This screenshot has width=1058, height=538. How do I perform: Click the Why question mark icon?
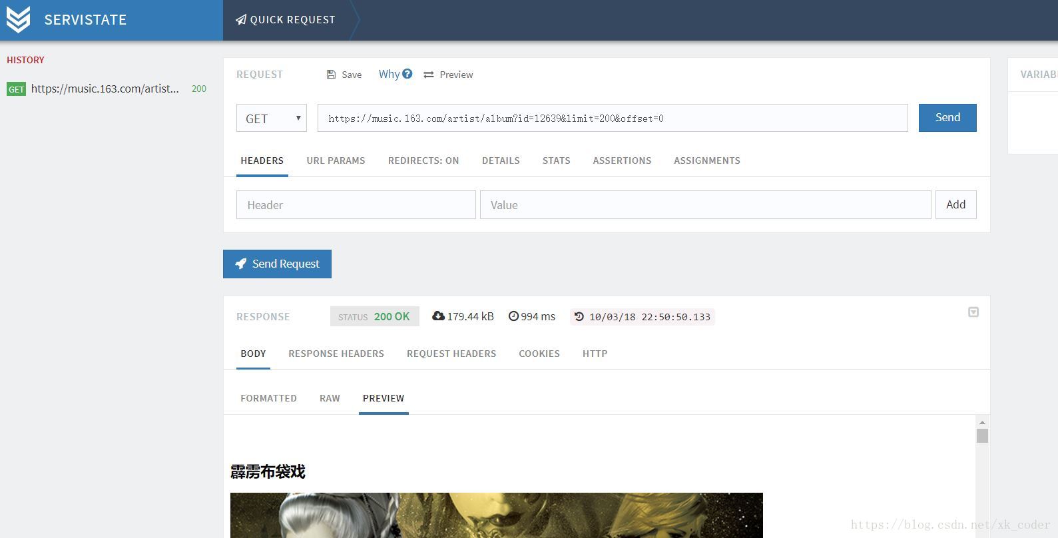click(x=407, y=74)
